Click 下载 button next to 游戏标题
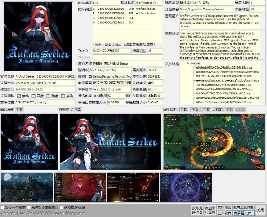Image resolution: width=267 pixels, height=217 pixels. [x=20, y=110]
